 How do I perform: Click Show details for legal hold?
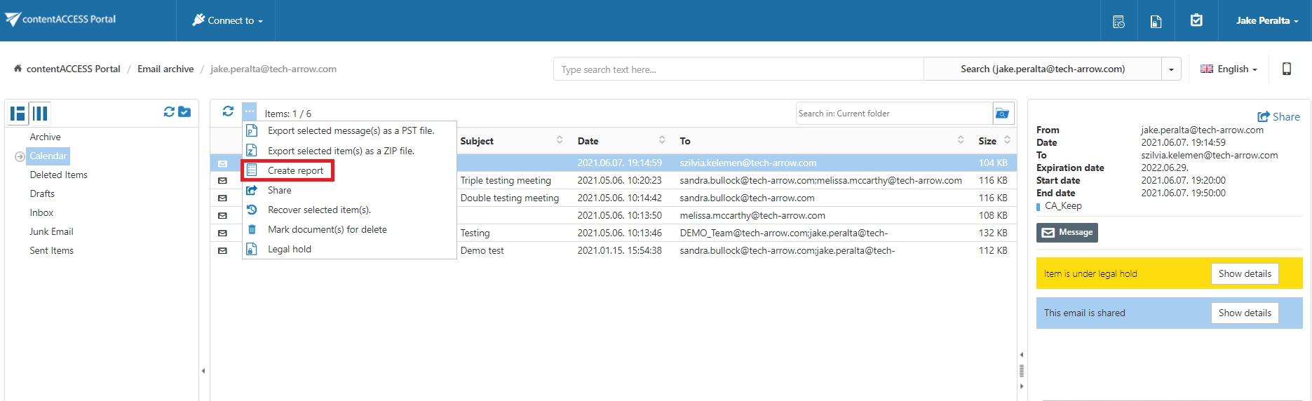[1244, 273]
